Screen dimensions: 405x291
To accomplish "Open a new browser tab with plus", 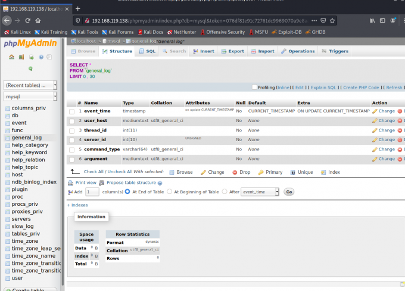I will point(78,9).
